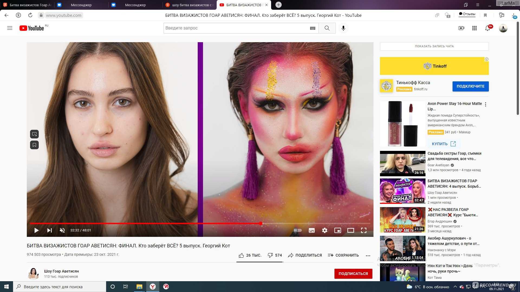
Task: Toggle theater mode view
Action: (x=351, y=230)
